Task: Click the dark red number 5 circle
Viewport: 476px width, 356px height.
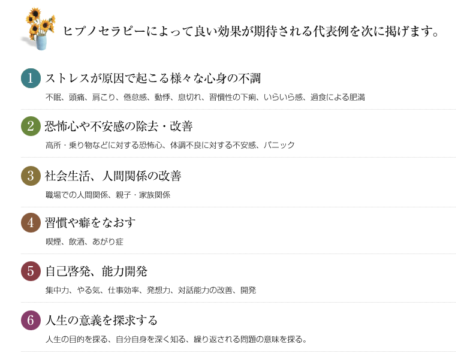Action: (x=31, y=271)
